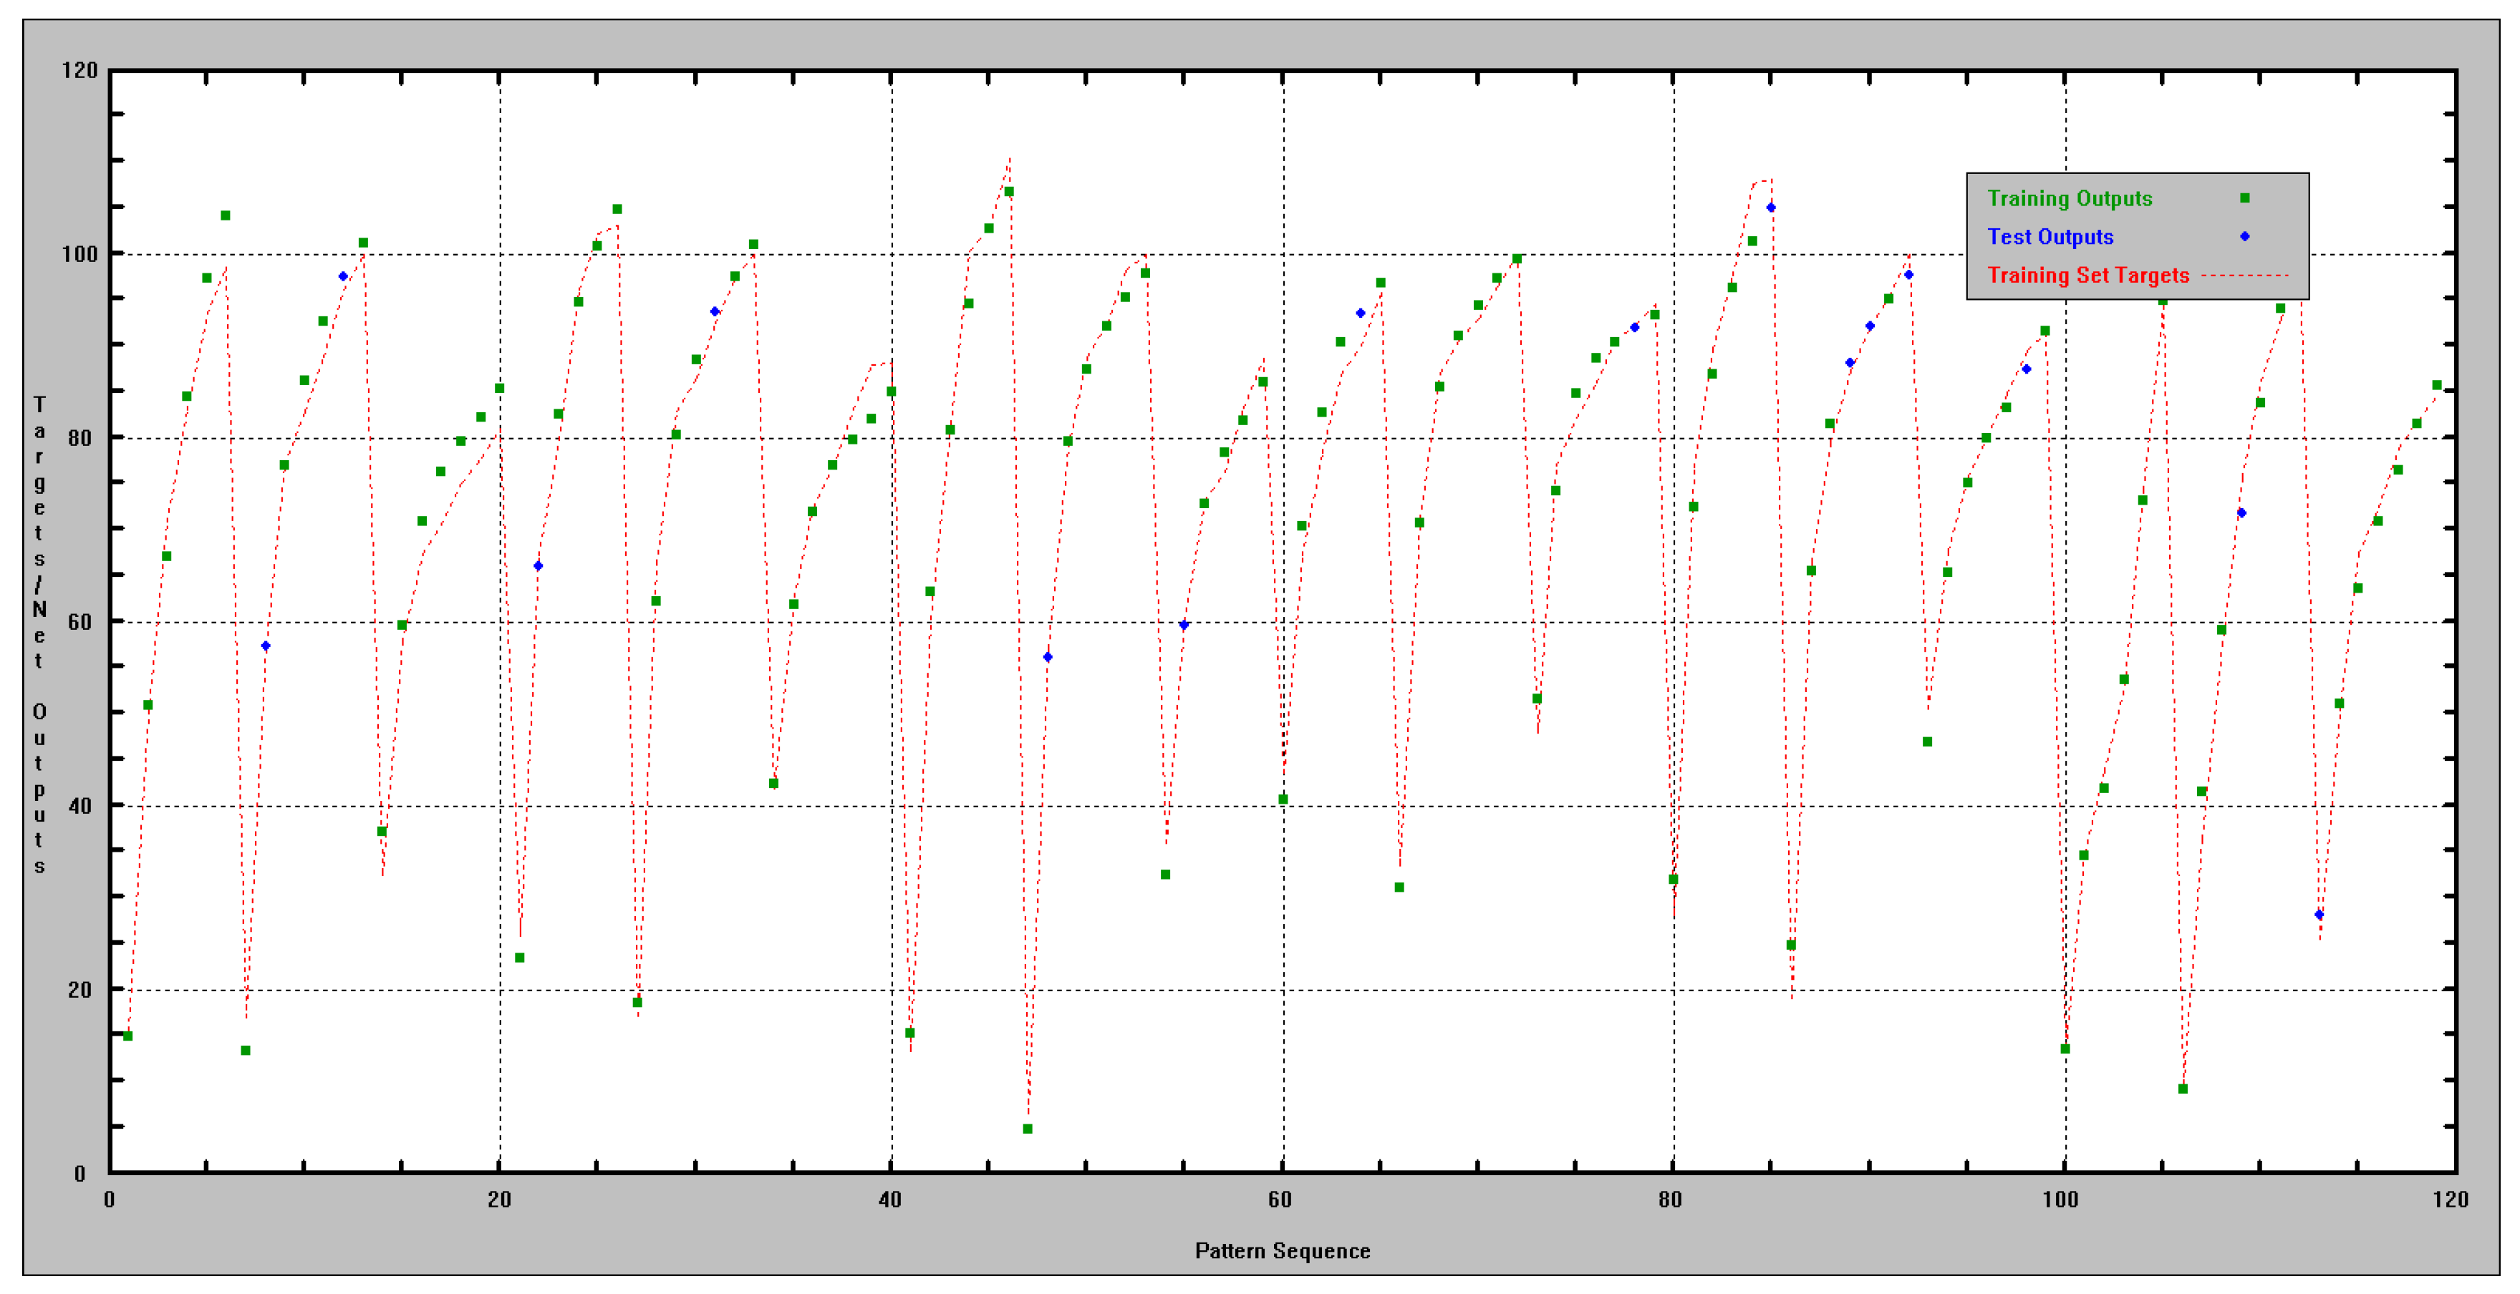Click the blue test diamond near pattern 86

click(x=1771, y=207)
